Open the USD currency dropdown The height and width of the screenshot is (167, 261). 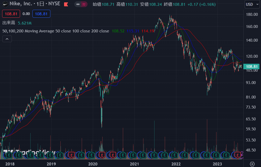[x=252, y=4]
